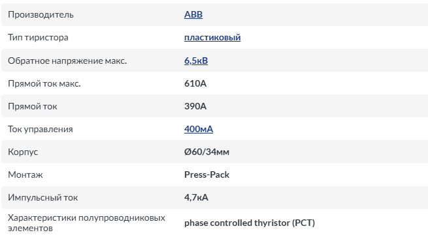Click the Прямой ток label above Ток управления
Screen dimensions: 428x237
[33, 106]
